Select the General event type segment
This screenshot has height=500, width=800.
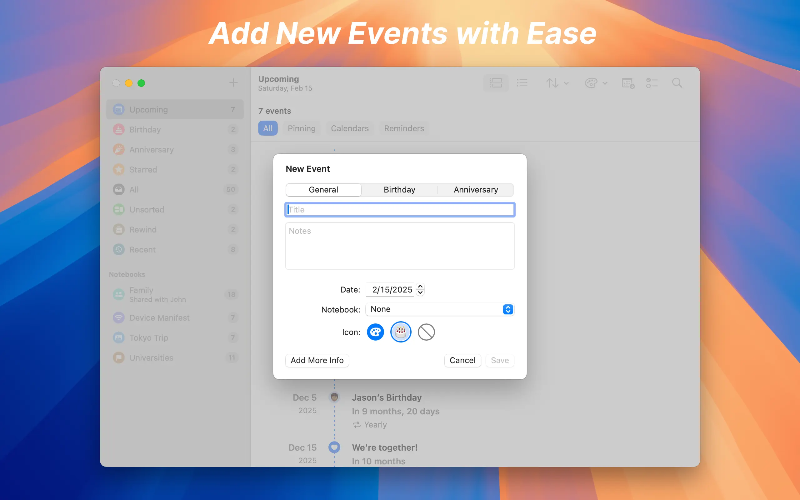(323, 190)
